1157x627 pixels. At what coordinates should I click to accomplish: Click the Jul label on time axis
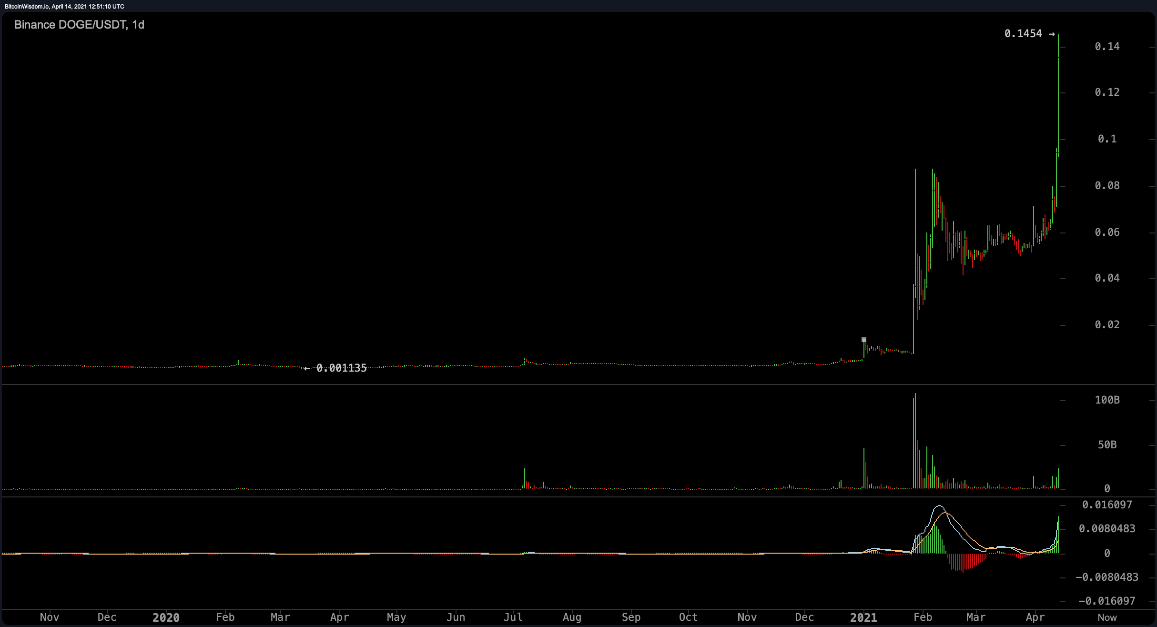point(513,617)
